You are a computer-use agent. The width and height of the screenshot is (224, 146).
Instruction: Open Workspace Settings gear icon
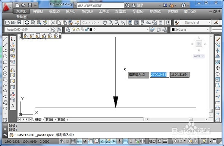point(53,29)
